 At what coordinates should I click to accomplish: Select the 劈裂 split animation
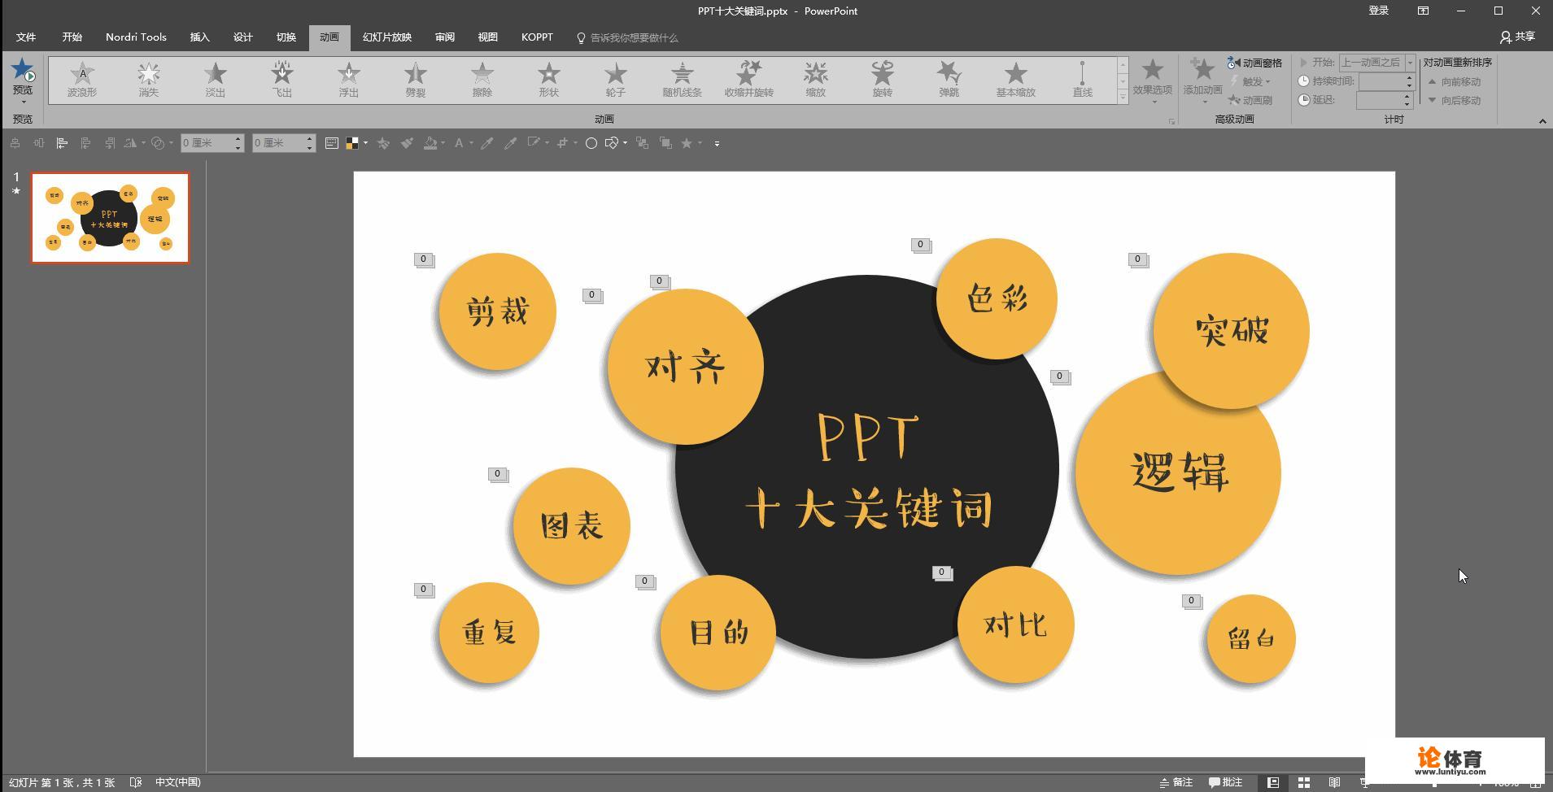point(416,80)
